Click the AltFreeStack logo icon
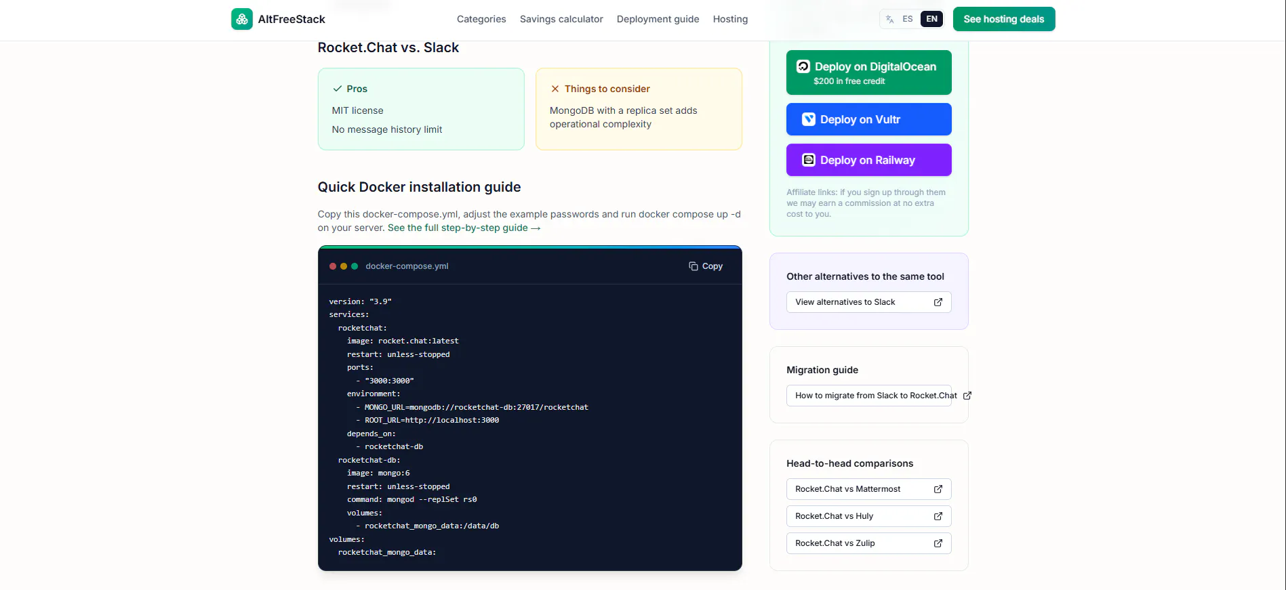 242,19
